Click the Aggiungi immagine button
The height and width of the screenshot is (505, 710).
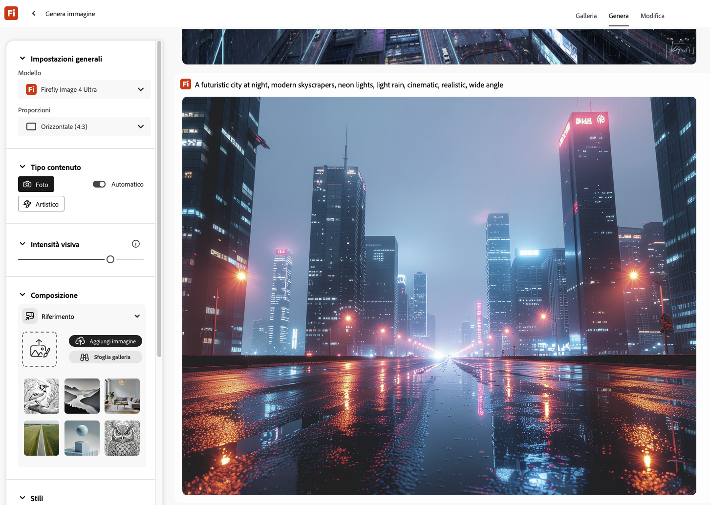coord(106,341)
